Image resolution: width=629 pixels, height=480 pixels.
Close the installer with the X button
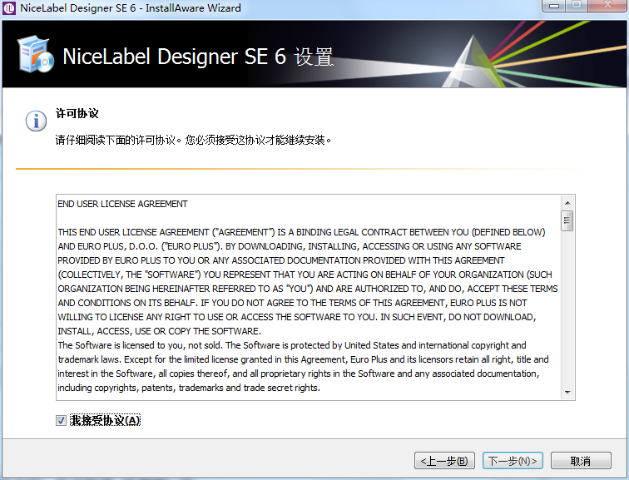[606, 7]
